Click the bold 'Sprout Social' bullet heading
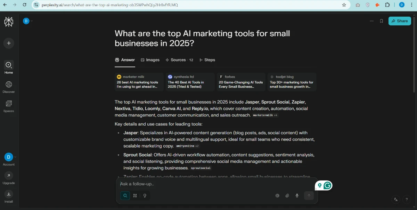The width and height of the screenshot is (417, 210). (x=138, y=155)
